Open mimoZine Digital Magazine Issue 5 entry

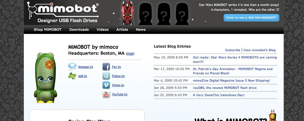coord(231,80)
